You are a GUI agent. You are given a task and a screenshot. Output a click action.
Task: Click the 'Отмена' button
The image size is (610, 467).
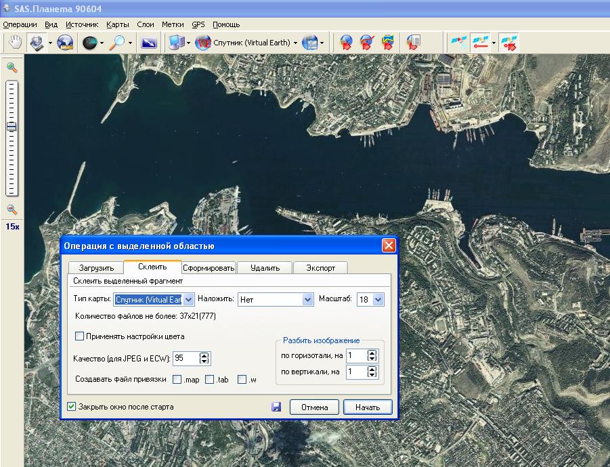[x=315, y=407]
